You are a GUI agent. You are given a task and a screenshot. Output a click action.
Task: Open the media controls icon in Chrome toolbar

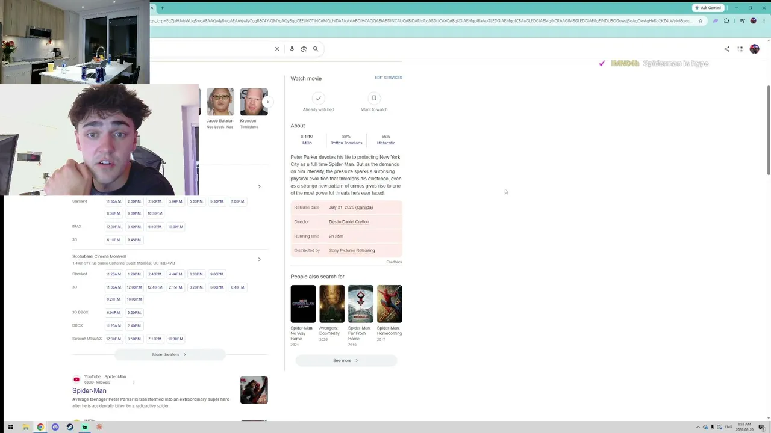(742, 21)
